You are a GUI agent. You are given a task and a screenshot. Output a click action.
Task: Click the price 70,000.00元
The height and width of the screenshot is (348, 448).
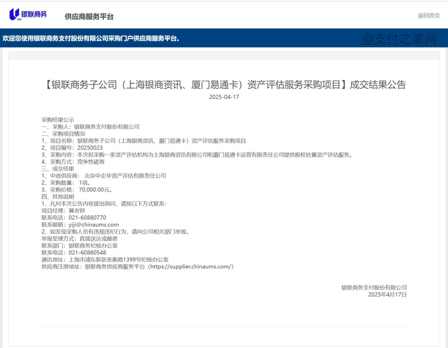click(95, 190)
